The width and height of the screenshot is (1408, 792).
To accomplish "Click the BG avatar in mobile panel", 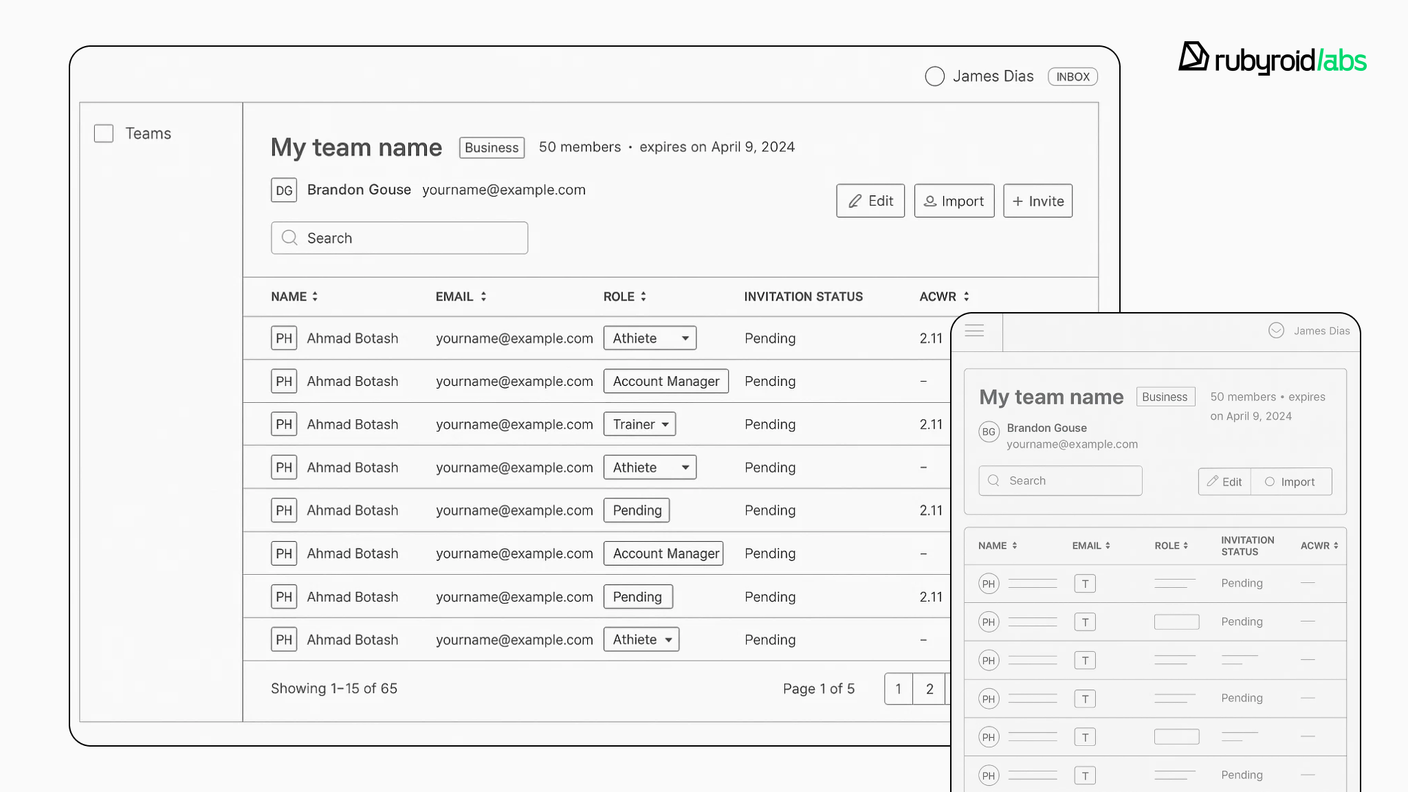I will coord(989,432).
